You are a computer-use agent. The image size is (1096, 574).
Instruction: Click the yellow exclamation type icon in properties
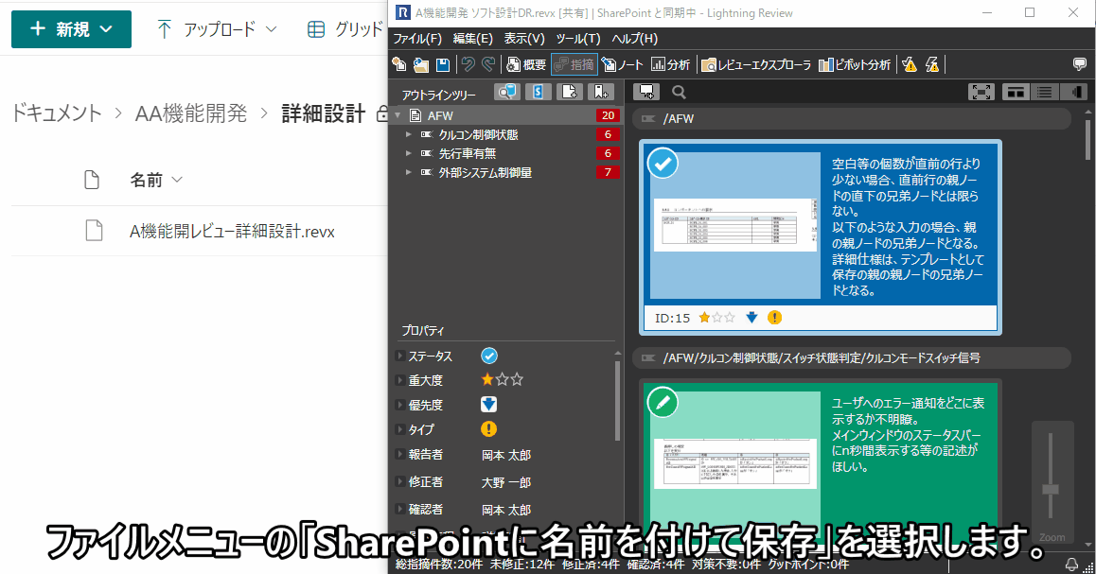click(x=488, y=428)
